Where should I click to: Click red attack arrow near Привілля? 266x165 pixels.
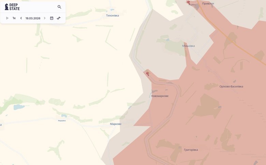(x=188, y=2)
